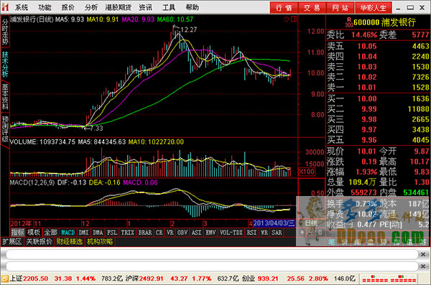Click the 2013/04/03/三 date label
This screenshot has width=431, height=285.
[x=274, y=223]
